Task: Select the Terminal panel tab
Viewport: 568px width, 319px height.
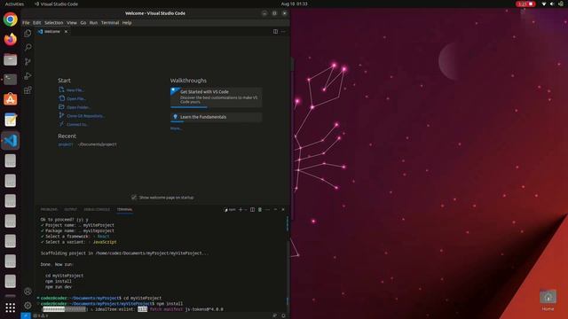Action: [124, 209]
